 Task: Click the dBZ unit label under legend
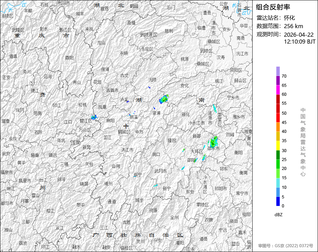point(278,215)
